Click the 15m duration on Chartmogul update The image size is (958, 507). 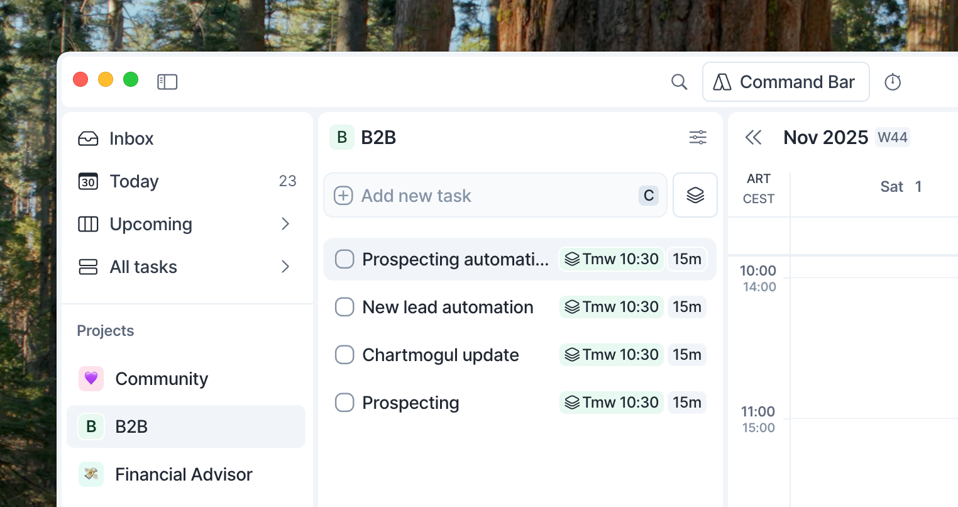[686, 355]
